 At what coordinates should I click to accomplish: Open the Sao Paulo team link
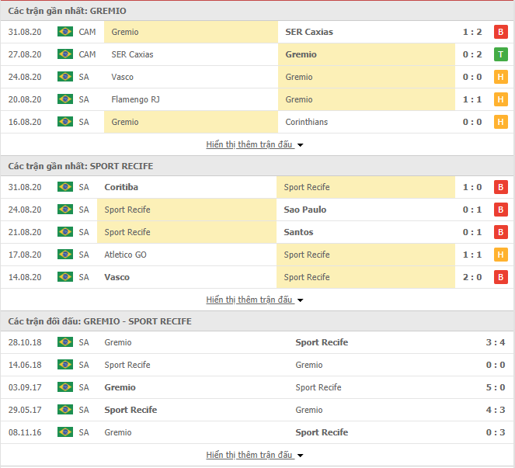304,210
